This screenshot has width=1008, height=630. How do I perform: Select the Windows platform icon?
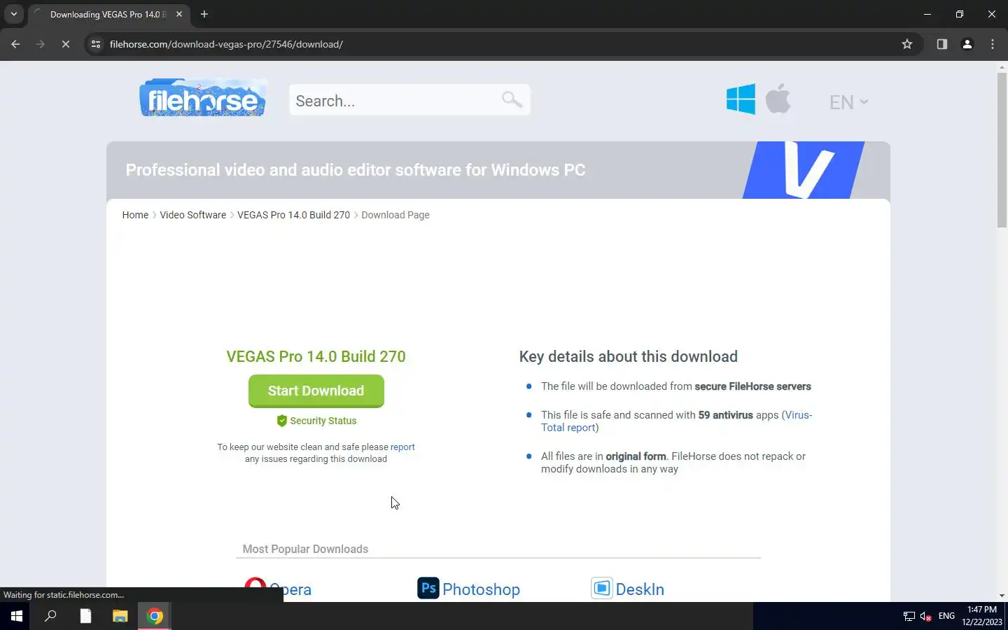point(741,99)
